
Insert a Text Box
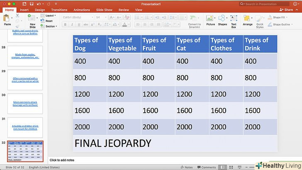[234, 22]
